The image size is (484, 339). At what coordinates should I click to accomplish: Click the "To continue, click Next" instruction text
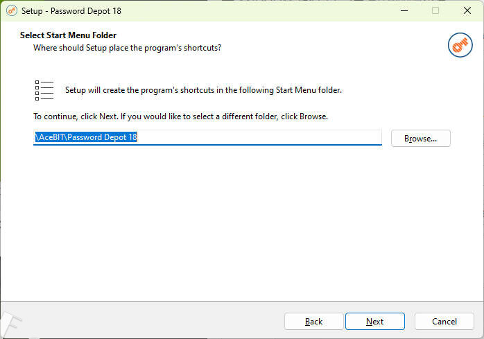tap(180, 116)
